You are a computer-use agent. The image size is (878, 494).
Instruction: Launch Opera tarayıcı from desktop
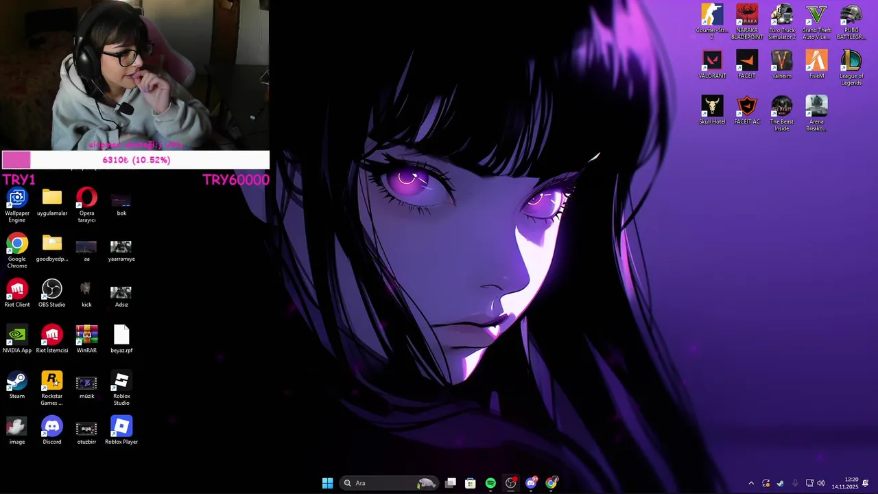click(x=86, y=205)
